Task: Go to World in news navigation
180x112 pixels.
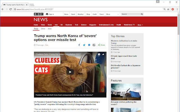Action: (50, 25)
